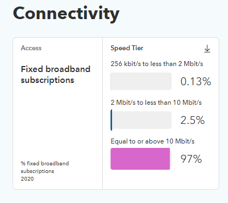
Task: Click the % fixed broadband subscriptions caption
Action: tap(45, 167)
